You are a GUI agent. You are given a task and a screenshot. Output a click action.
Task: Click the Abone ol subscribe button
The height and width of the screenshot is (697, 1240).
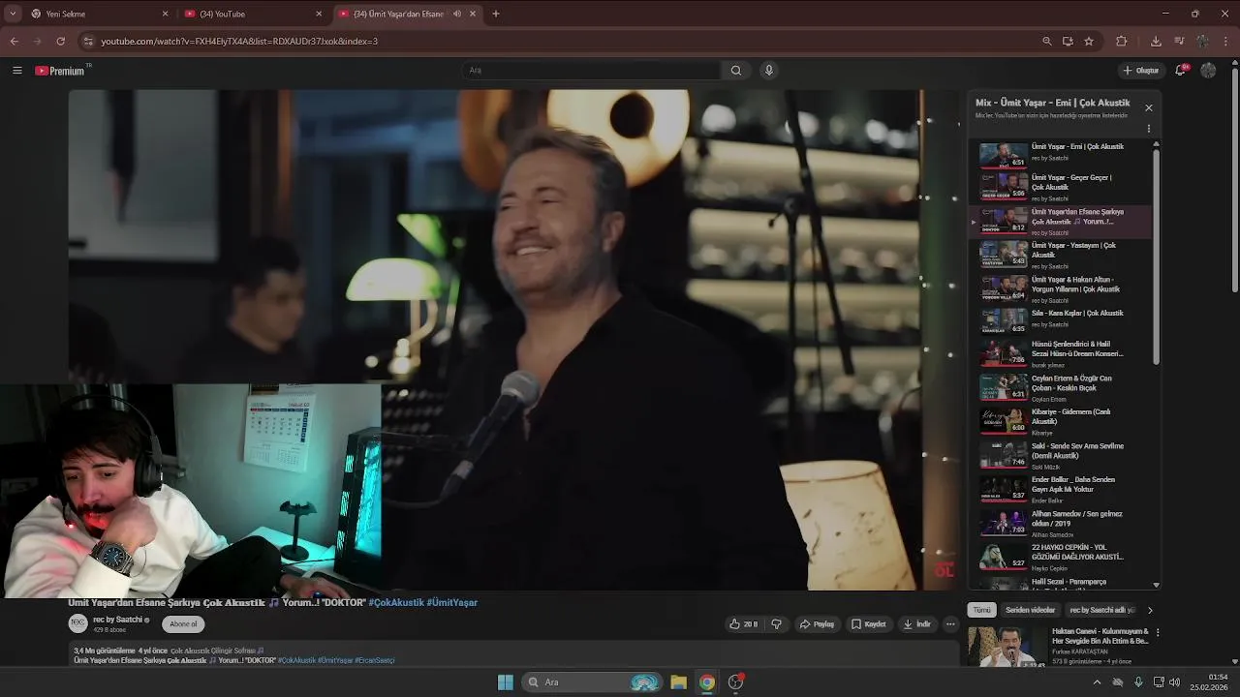[x=183, y=624]
